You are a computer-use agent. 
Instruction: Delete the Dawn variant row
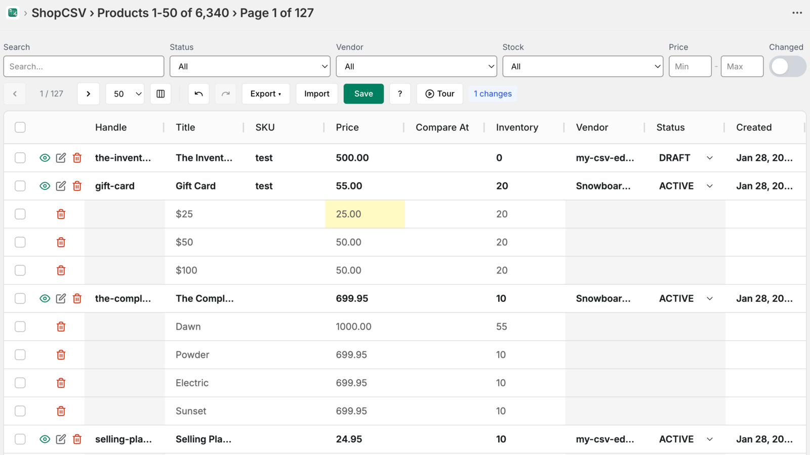click(x=61, y=327)
